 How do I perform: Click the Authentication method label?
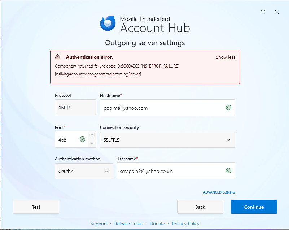tap(78, 159)
